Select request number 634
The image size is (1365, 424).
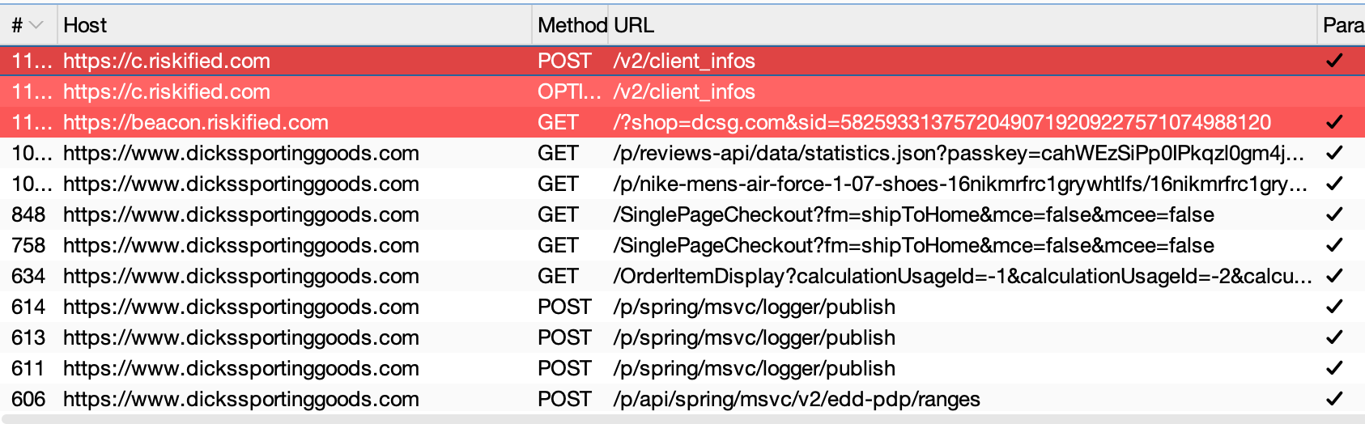[x=28, y=276]
